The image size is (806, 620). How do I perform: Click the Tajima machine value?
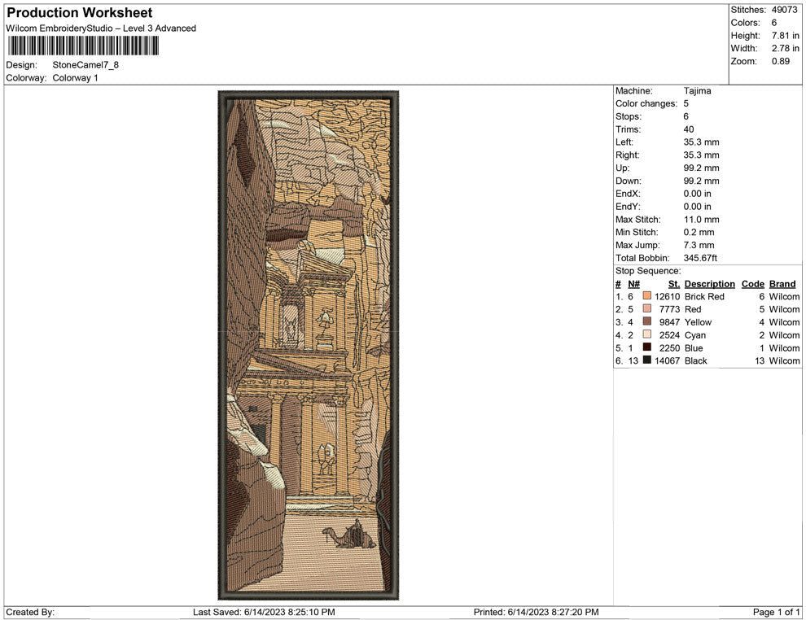tap(697, 91)
